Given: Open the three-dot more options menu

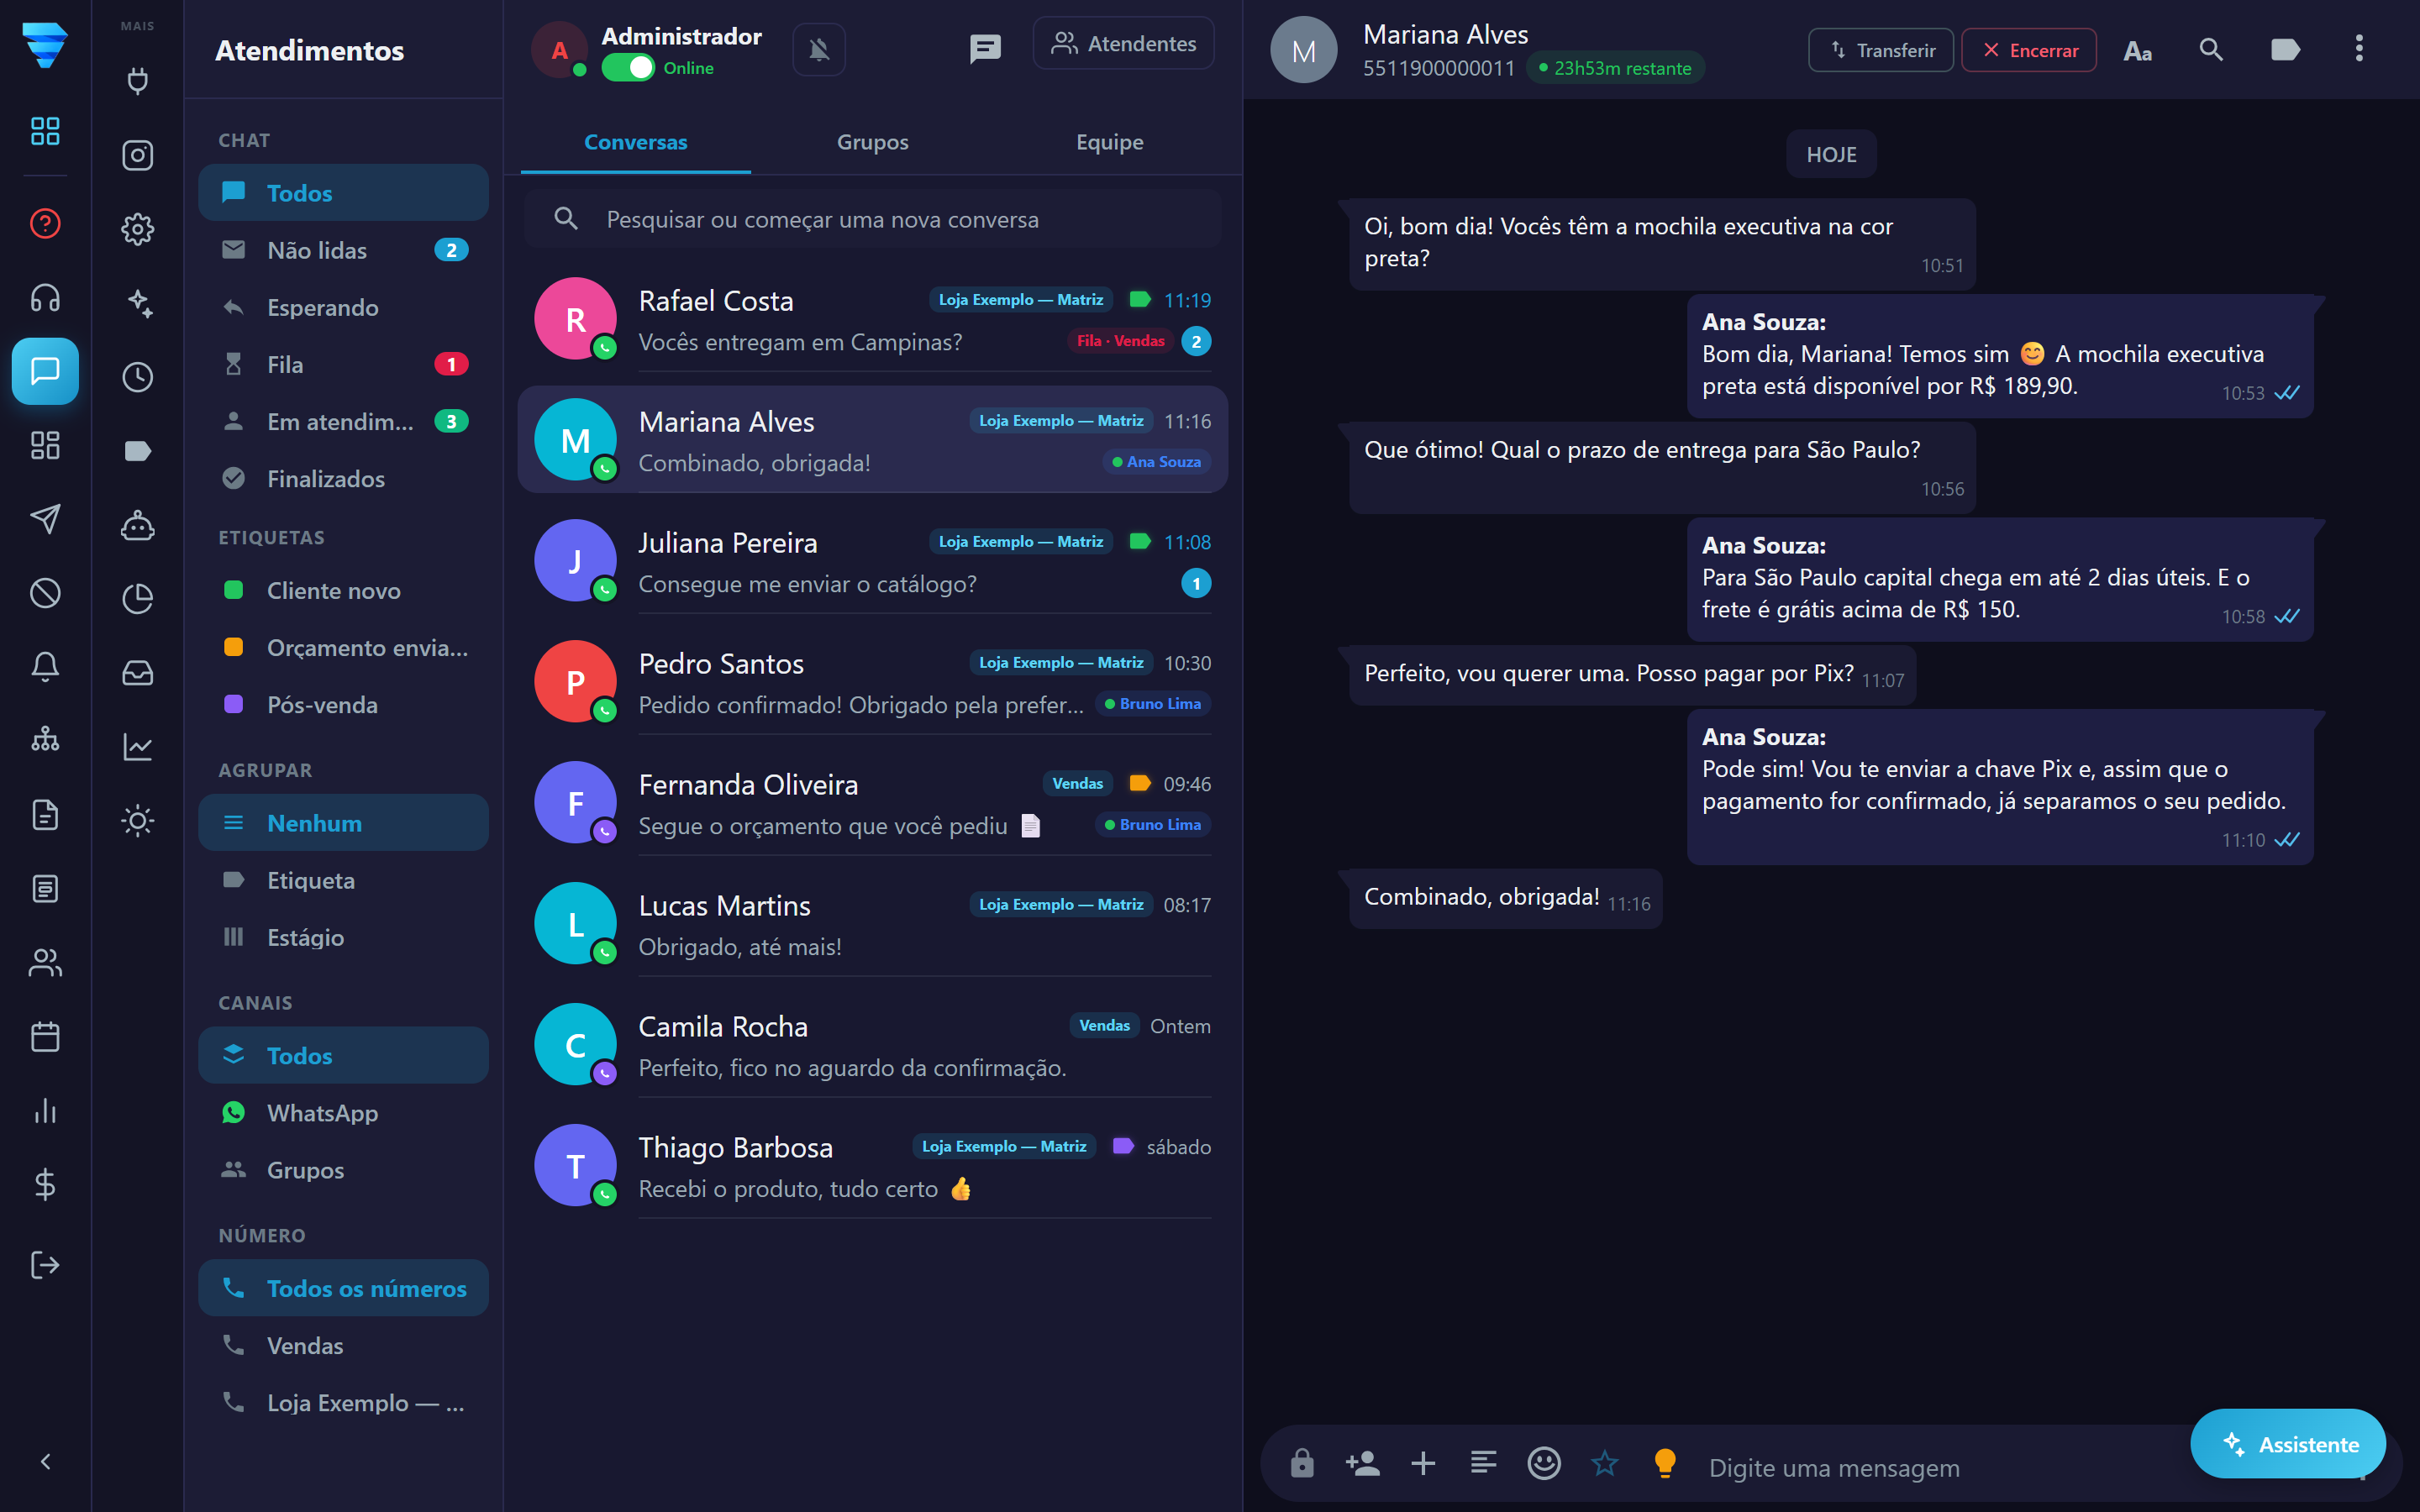Looking at the screenshot, I should pos(2359,49).
